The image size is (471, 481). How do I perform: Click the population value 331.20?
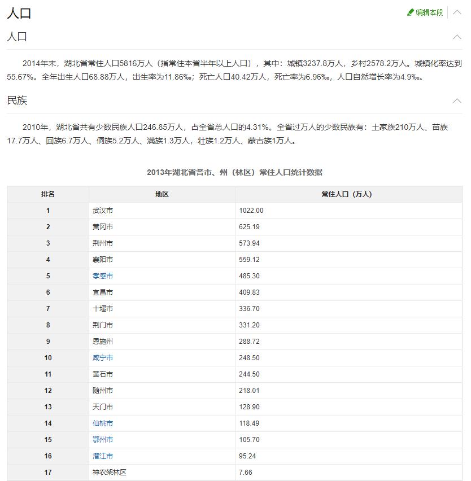[x=249, y=325]
